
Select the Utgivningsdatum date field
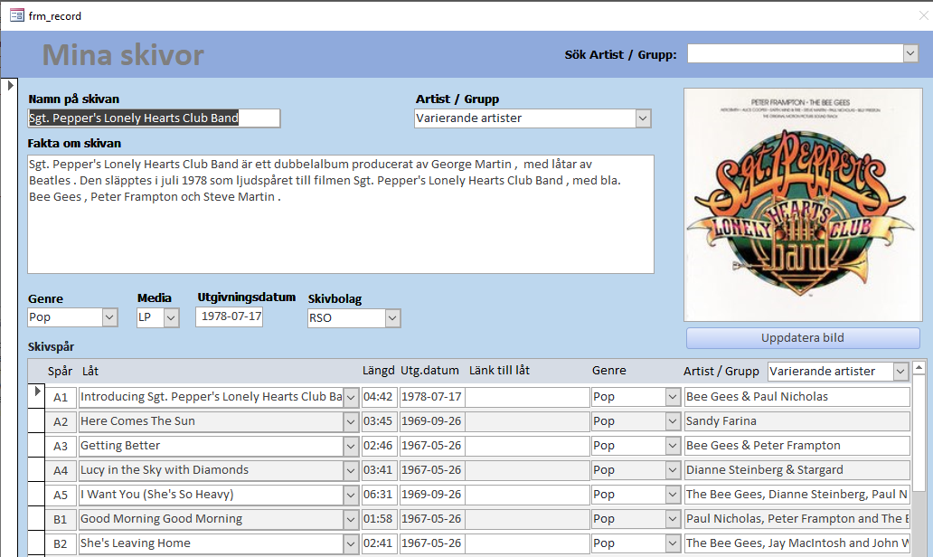229,317
